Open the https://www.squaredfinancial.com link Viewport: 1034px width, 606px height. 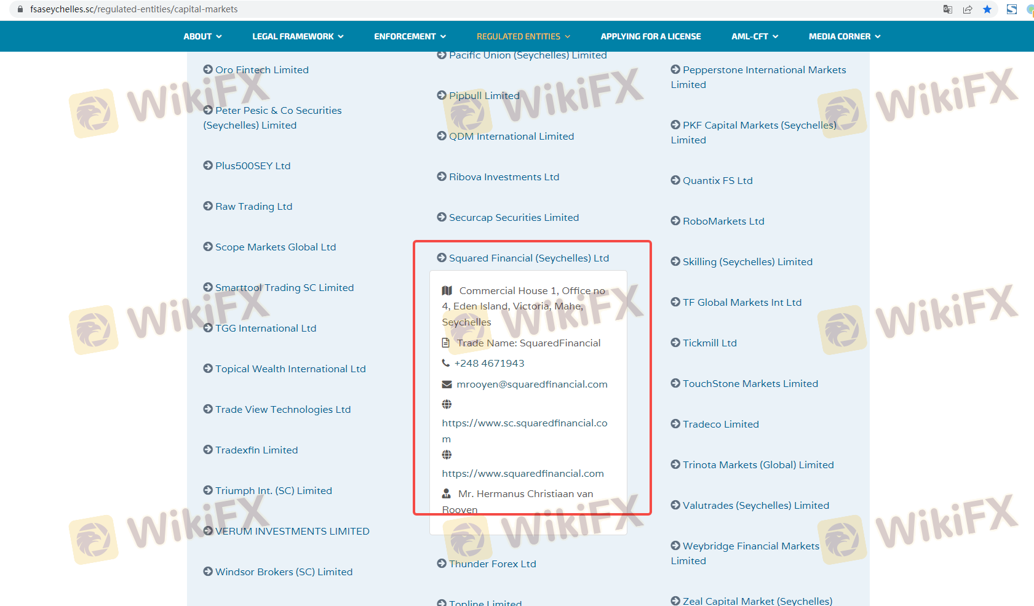(523, 473)
